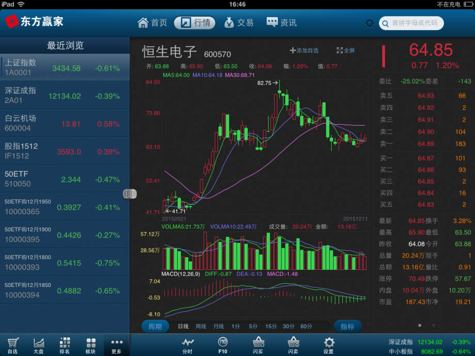The height and width of the screenshot is (356, 475).
Task: Click the stock code search field
Action: pyautogui.click(x=411, y=24)
